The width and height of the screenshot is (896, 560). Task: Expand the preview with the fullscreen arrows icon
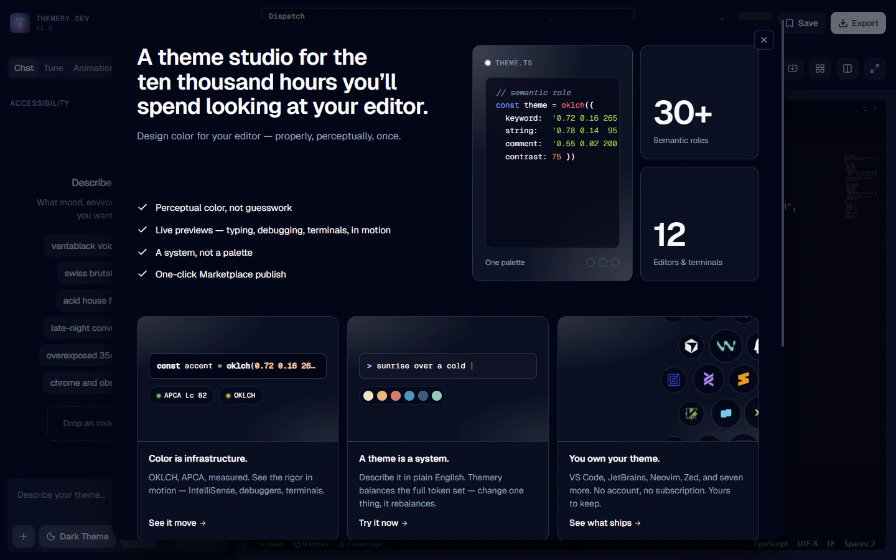click(874, 68)
